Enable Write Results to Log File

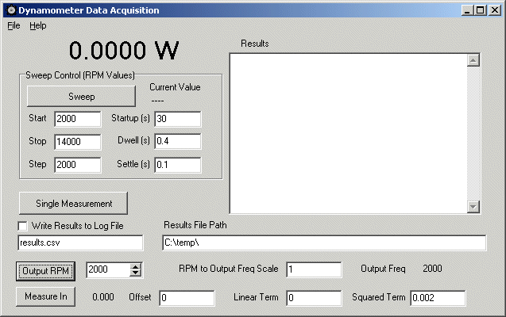(x=23, y=226)
